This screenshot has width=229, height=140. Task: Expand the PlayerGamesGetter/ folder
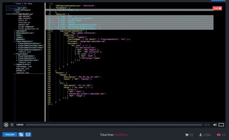click(x=27, y=58)
